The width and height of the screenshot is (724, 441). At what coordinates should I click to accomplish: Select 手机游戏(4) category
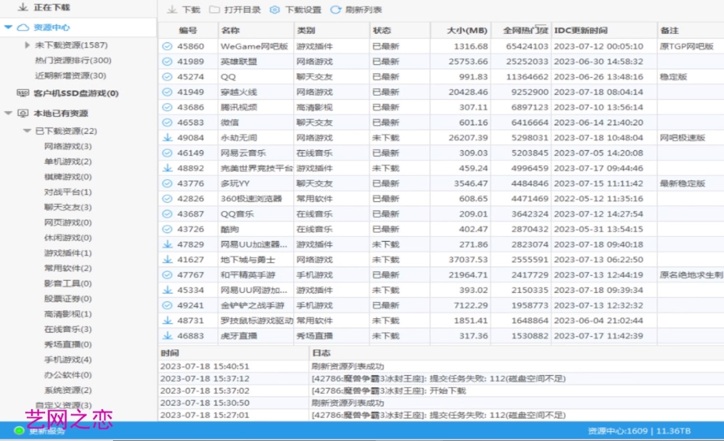point(68,359)
